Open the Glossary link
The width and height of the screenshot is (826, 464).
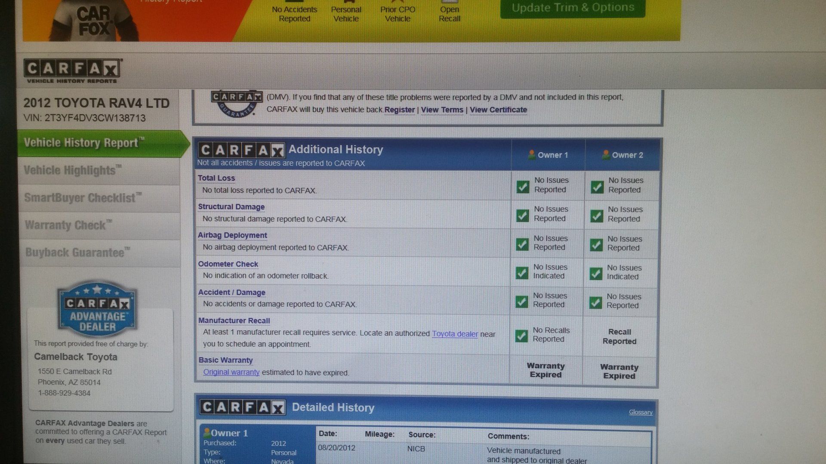pos(641,412)
